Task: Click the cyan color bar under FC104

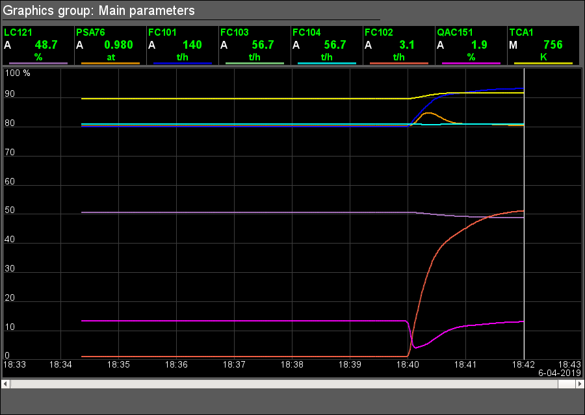Action: (x=327, y=64)
